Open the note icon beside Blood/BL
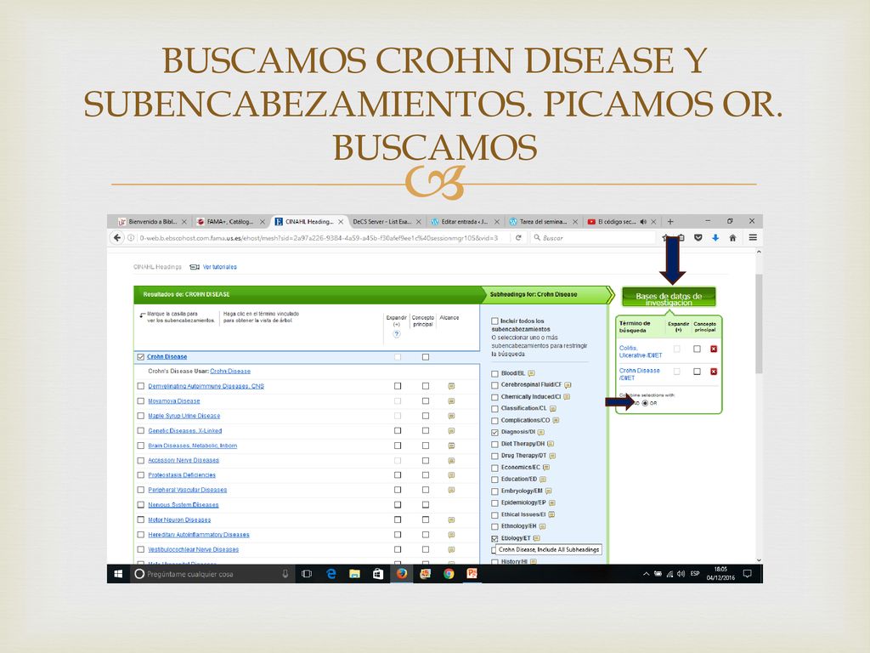The width and height of the screenshot is (870, 653). [531, 373]
